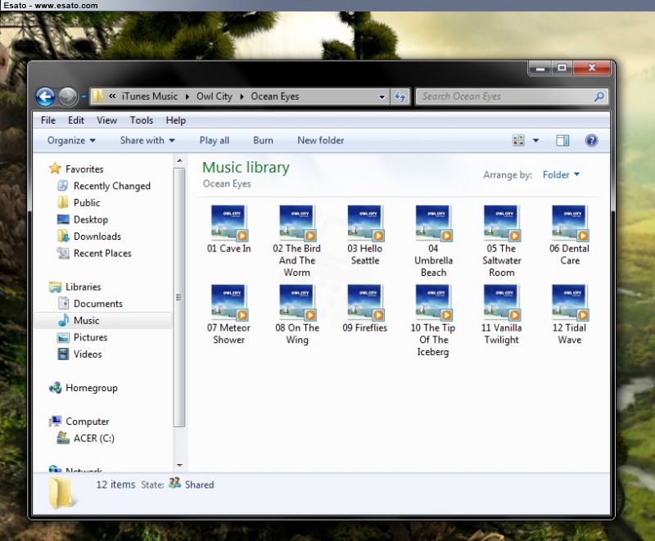The height and width of the screenshot is (541, 655).
Task: Select 02 The Bird And The Worm
Action: (x=297, y=241)
